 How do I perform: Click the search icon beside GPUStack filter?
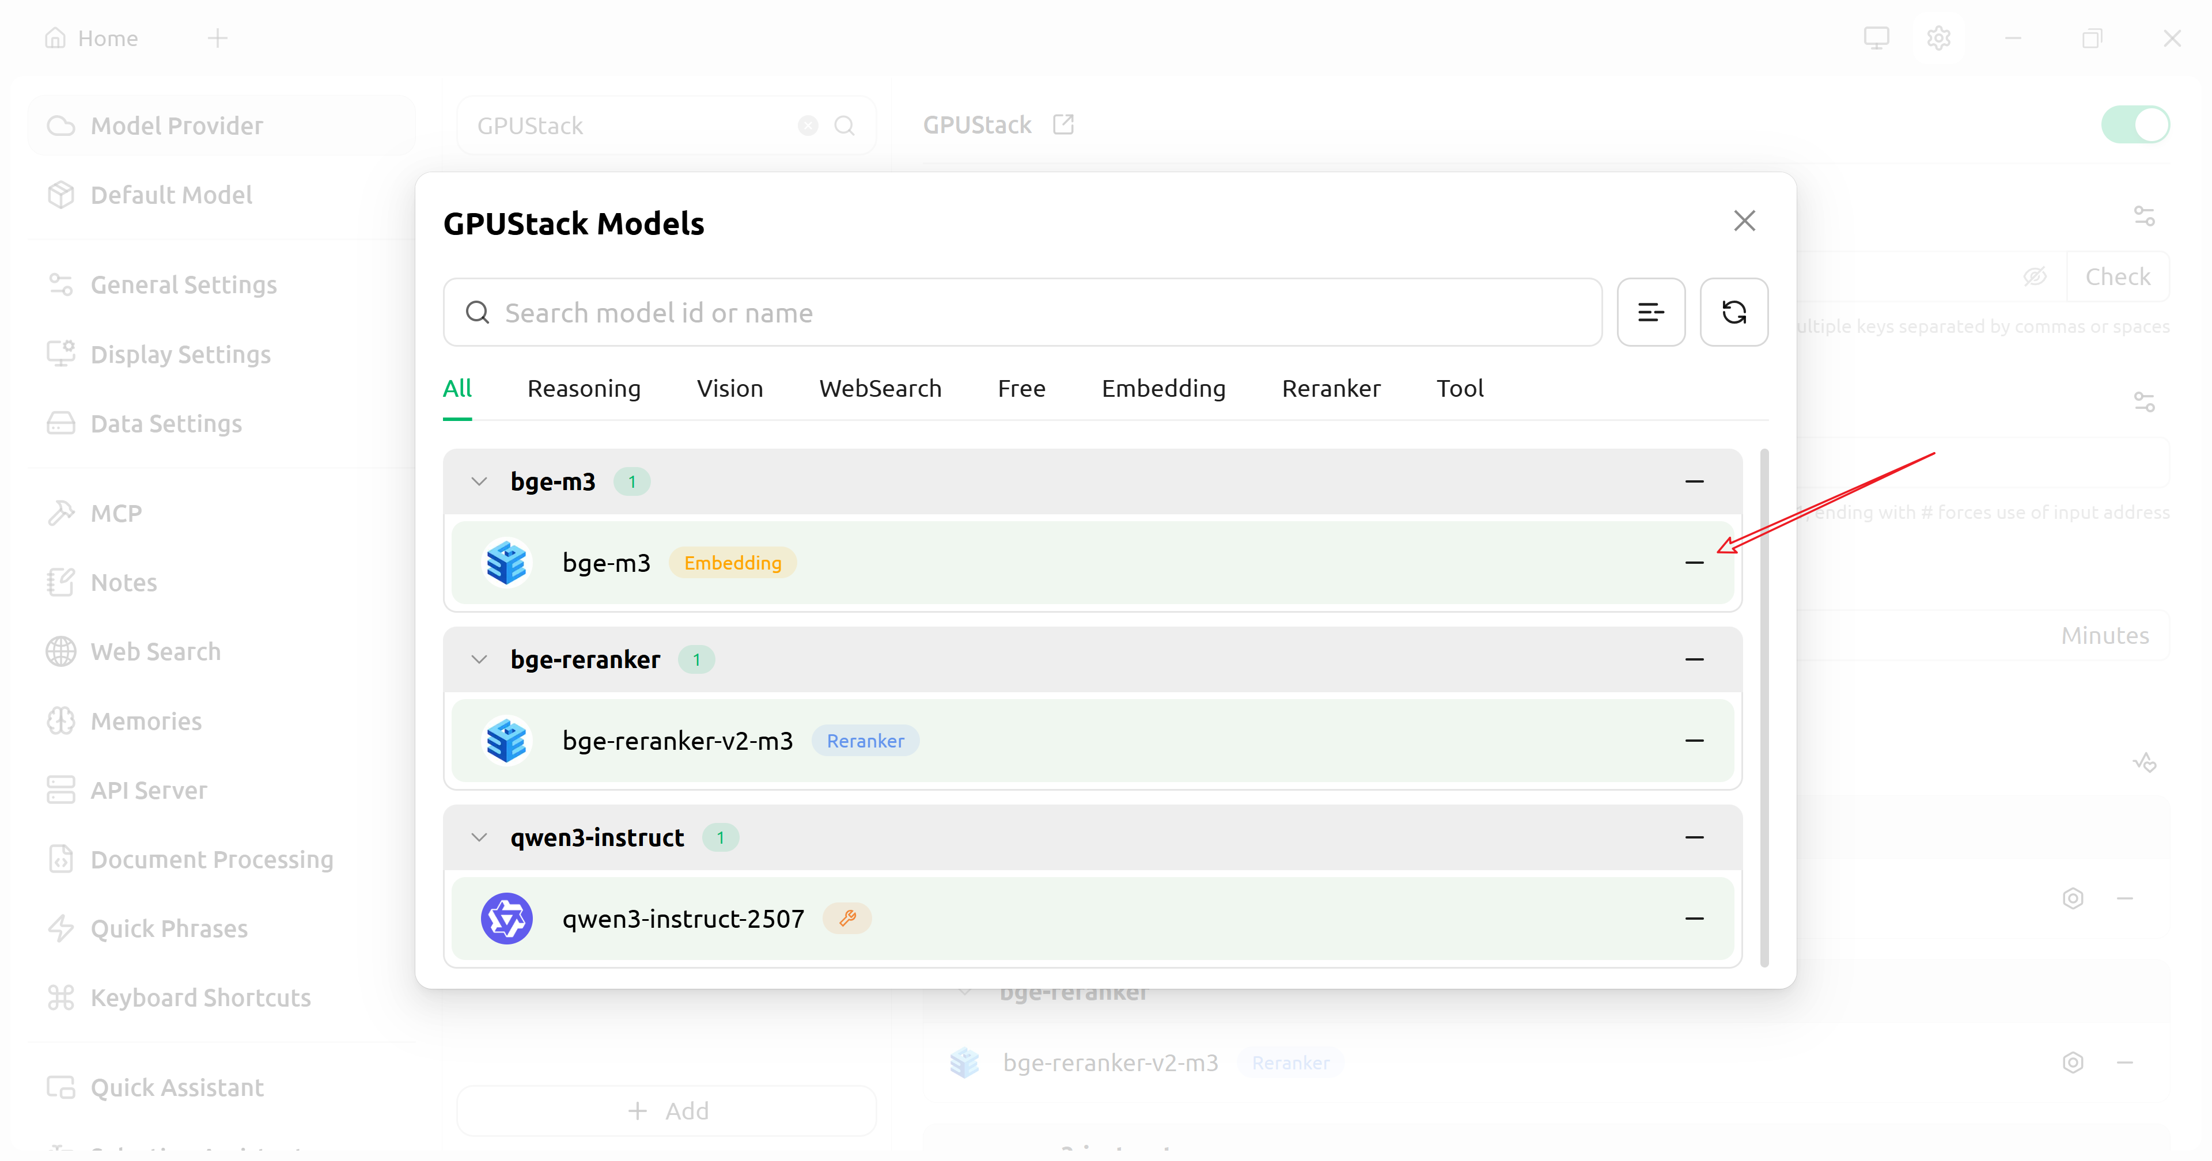[x=844, y=126]
